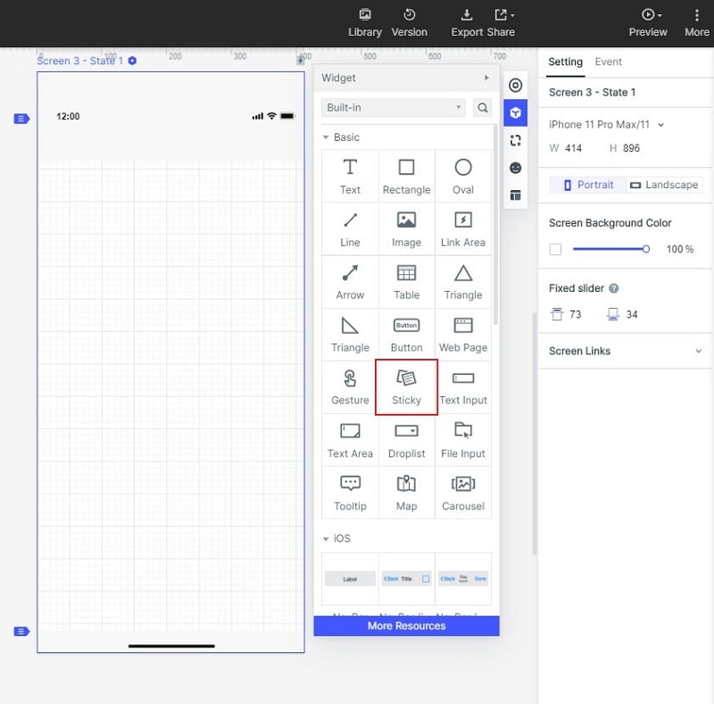Image resolution: width=714 pixels, height=704 pixels.
Task: Select the Image widget
Action: (x=406, y=229)
